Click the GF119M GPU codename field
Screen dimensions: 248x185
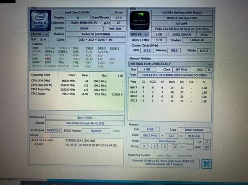[x=182, y=23]
